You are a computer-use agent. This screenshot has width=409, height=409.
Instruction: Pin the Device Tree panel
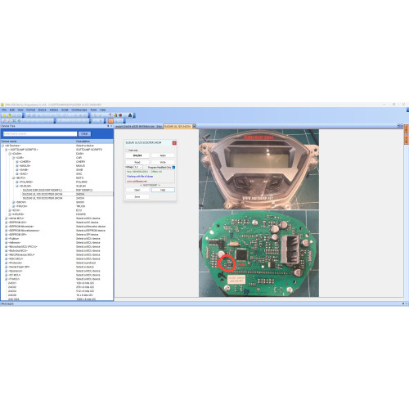click(108, 126)
